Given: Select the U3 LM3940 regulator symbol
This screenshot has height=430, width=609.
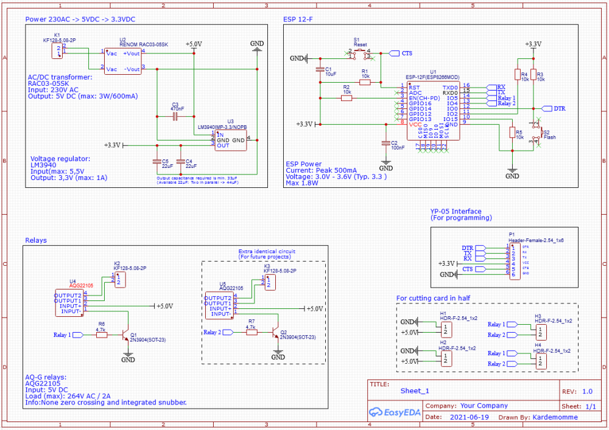Looking at the screenshot, I should click(x=231, y=140).
